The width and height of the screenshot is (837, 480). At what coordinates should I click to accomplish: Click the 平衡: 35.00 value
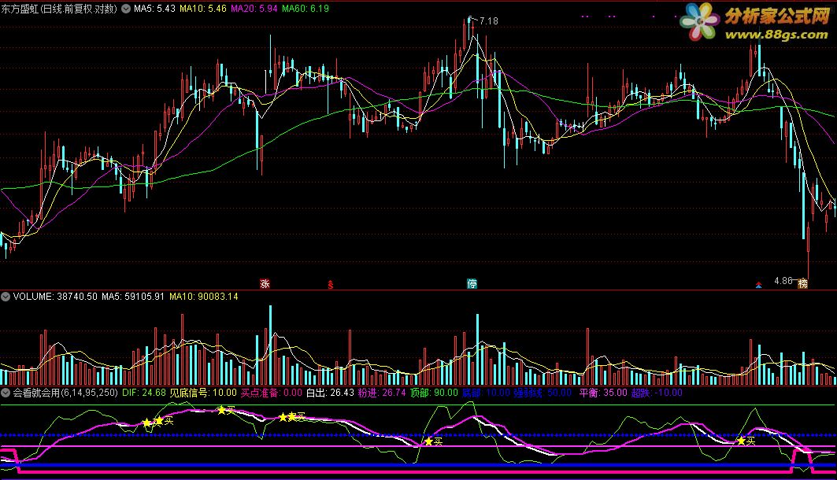point(603,393)
